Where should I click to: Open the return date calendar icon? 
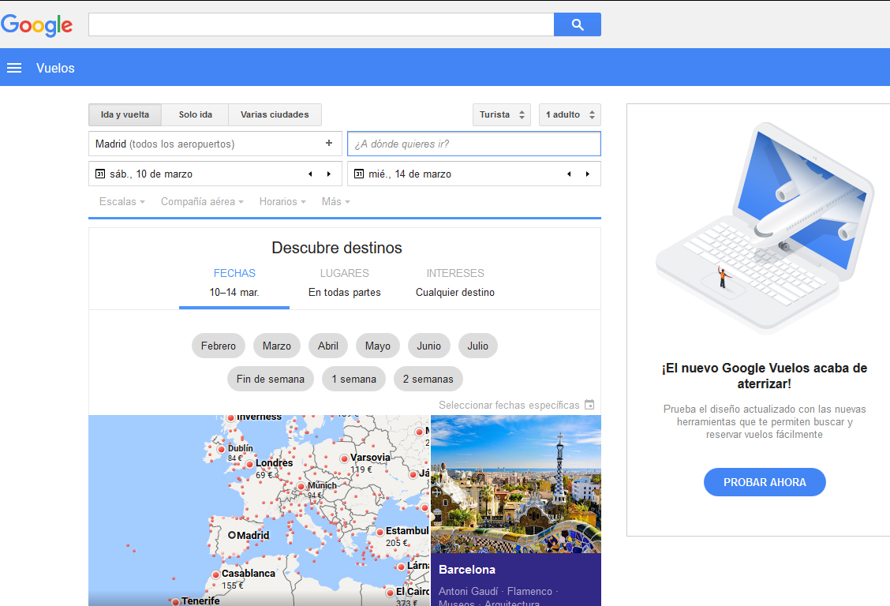(x=359, y=174)
